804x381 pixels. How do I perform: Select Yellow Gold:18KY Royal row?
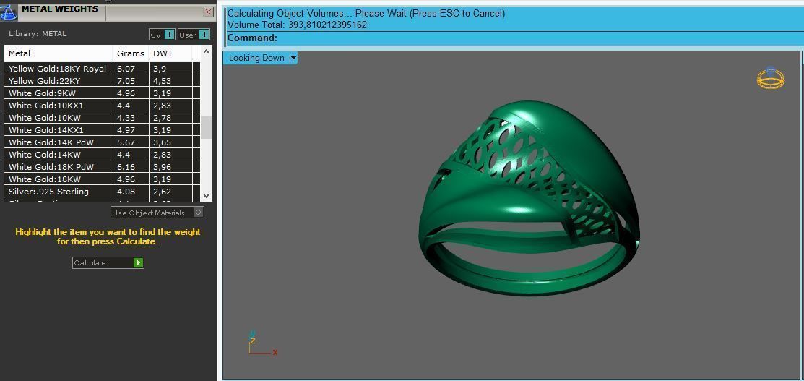[102, 68]
